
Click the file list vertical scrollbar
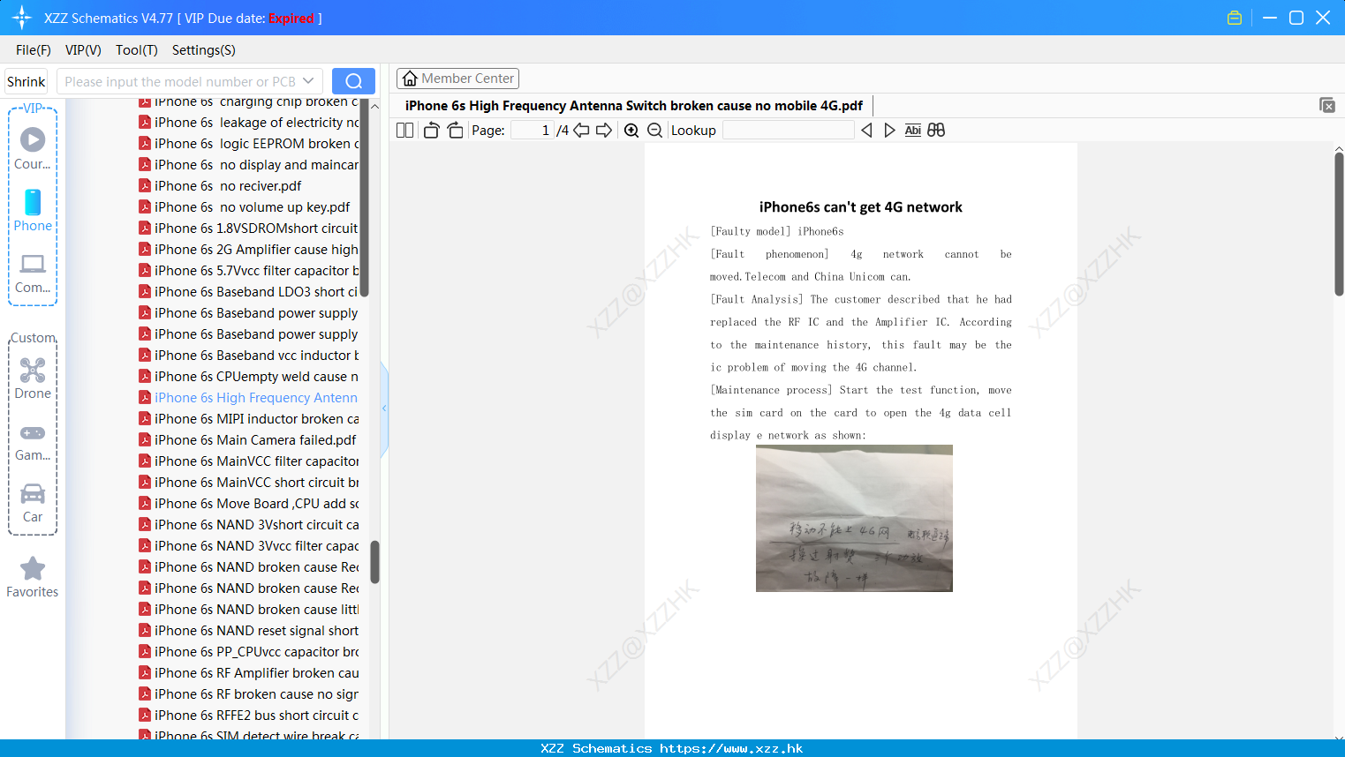click(x=374, y=562)
